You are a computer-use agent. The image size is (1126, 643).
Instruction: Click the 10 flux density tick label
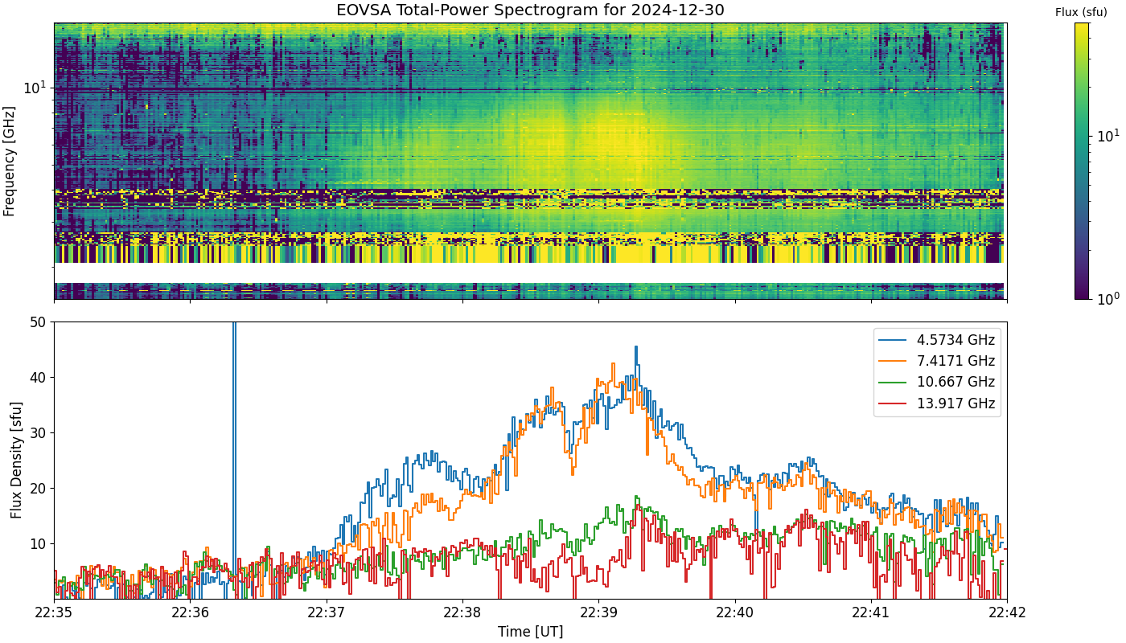click(x=39, y=544)
